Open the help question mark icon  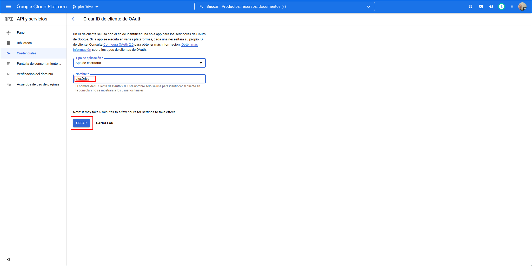(x=491, y=6)
